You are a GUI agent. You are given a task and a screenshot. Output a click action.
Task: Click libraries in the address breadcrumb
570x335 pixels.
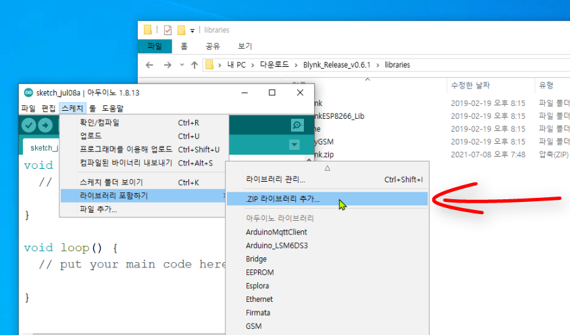click(x=397, y=65)
